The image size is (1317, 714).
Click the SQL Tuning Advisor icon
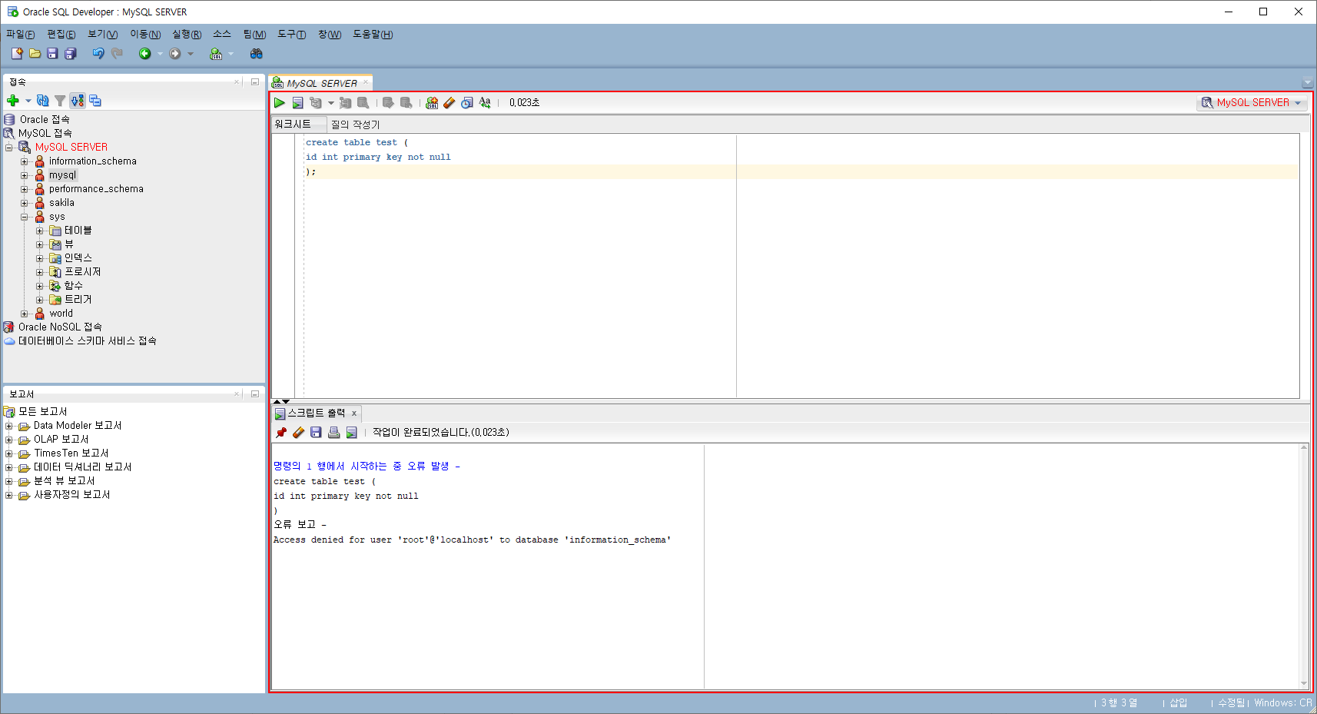pyautogui.click(x=363, y=103)
